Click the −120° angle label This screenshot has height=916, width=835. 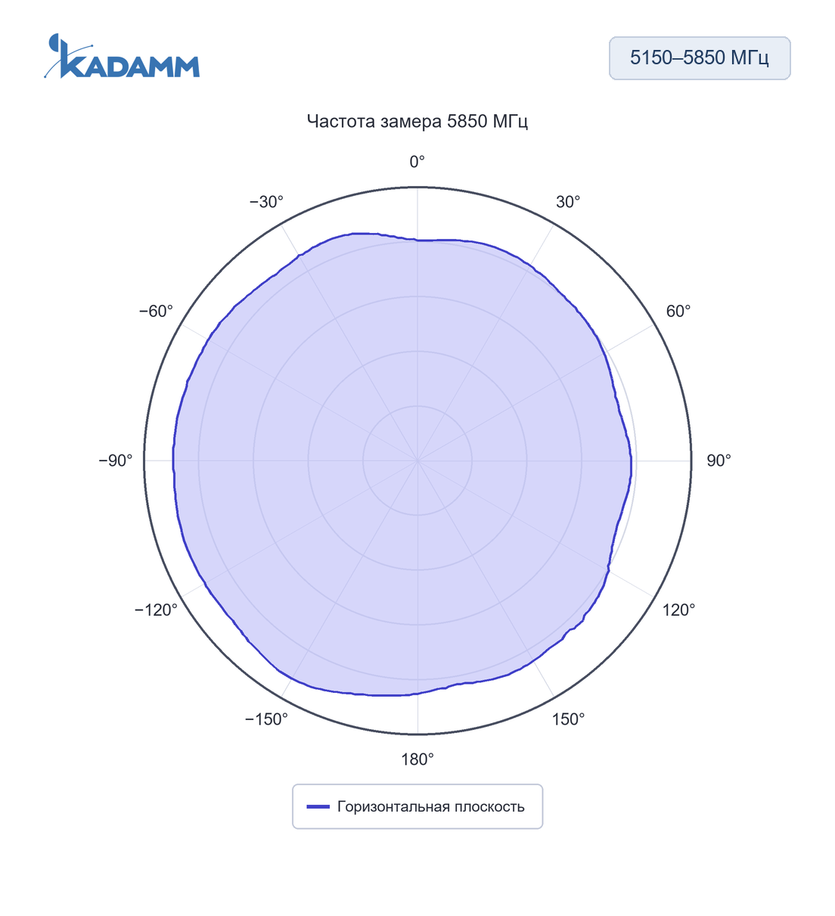pos(156,610)
